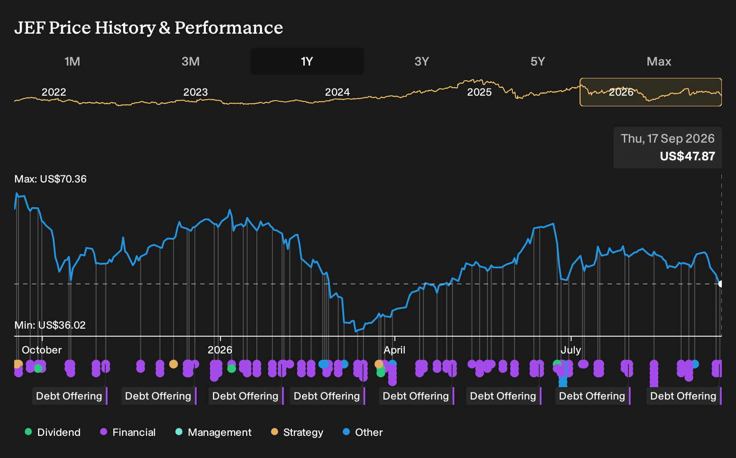Click the blue Other event dot just before April
The height and width of the screenshot is (458, 736).
point(392,364)
